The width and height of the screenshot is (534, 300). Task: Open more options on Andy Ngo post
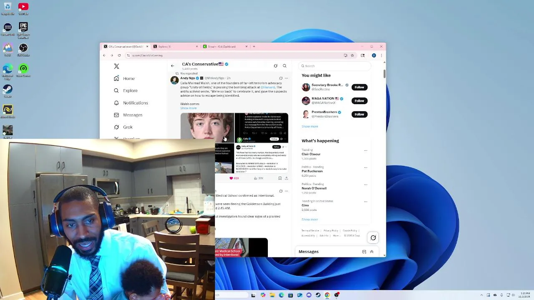[x=286, y=78]
